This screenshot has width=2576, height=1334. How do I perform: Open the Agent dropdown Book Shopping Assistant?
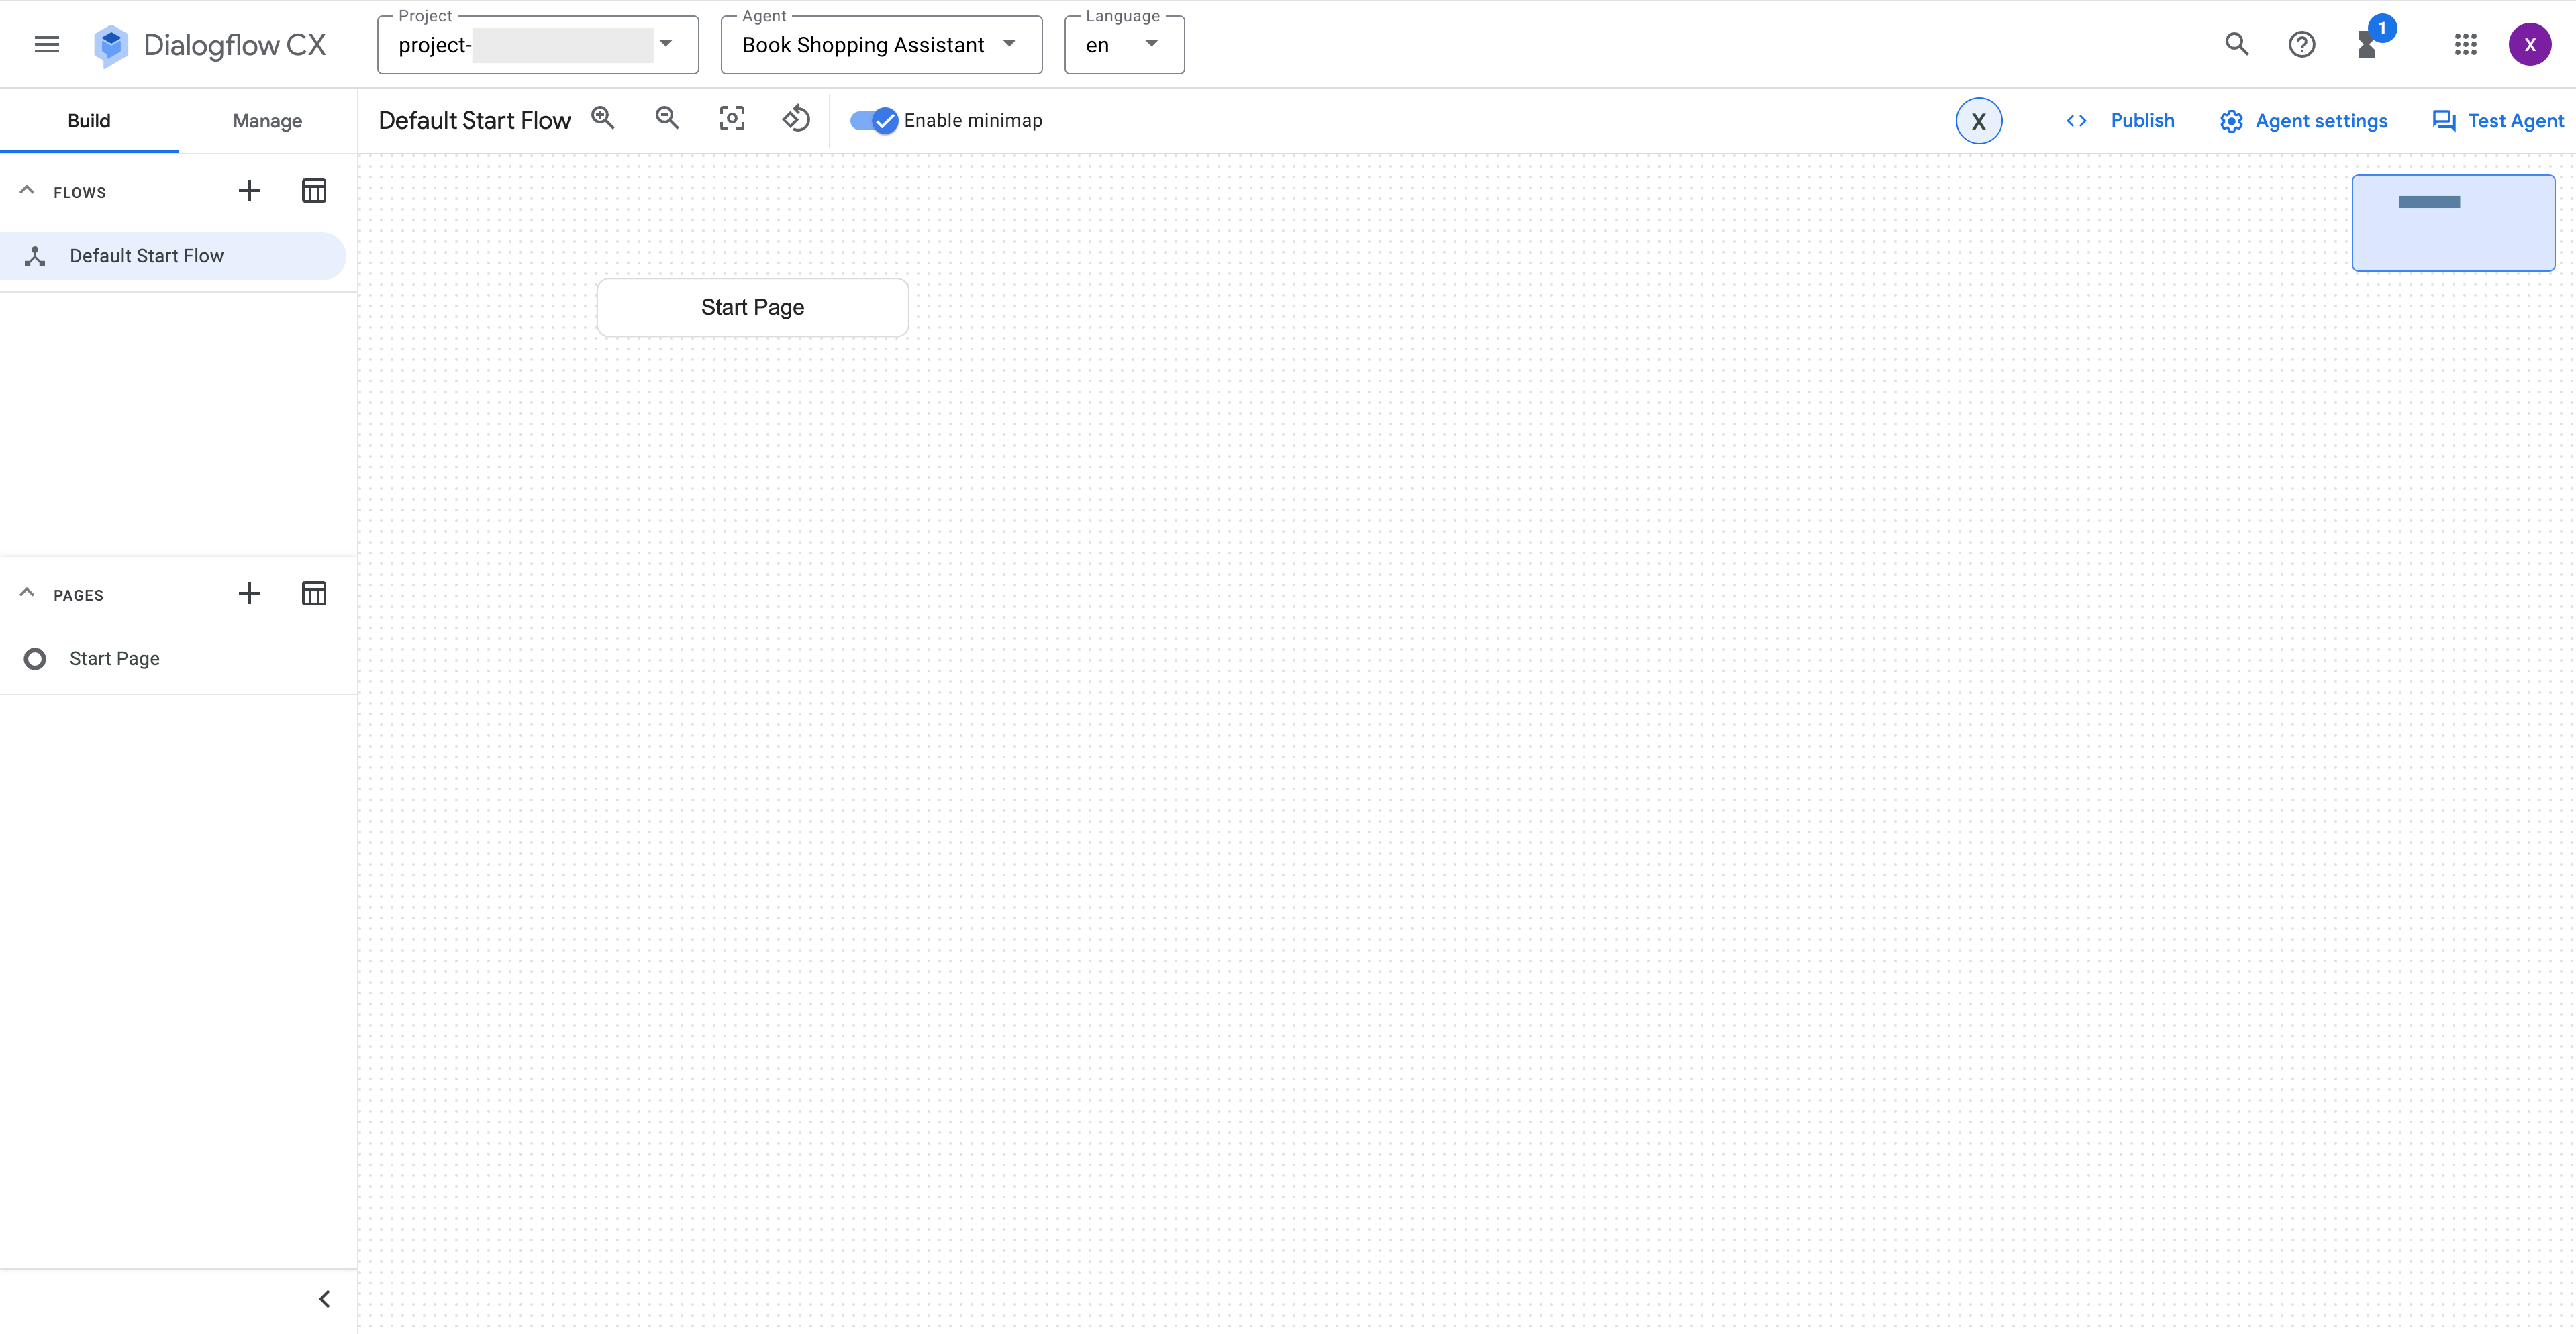(x=880, y=45)
